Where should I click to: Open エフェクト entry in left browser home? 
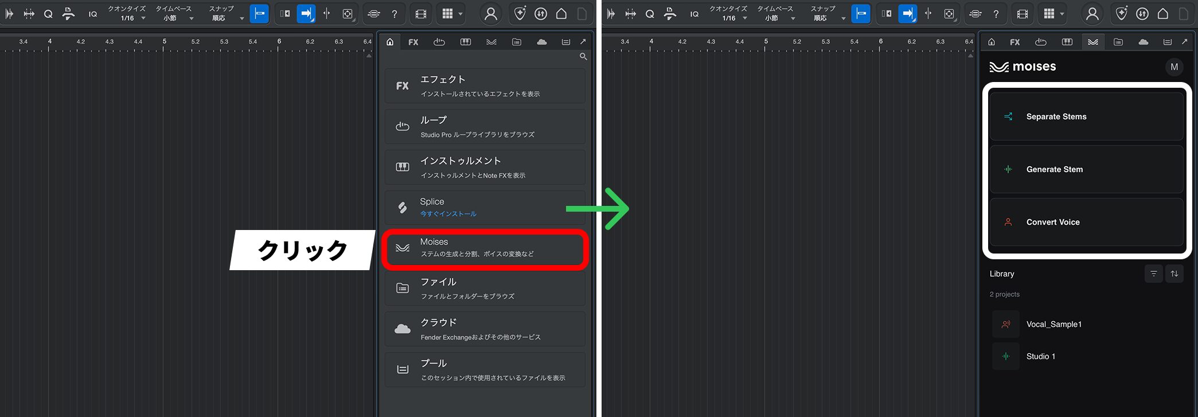pos(485,86)
